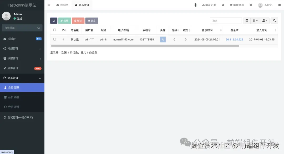Toggle the sidebar hamburger menu

[x=49, y=5]
